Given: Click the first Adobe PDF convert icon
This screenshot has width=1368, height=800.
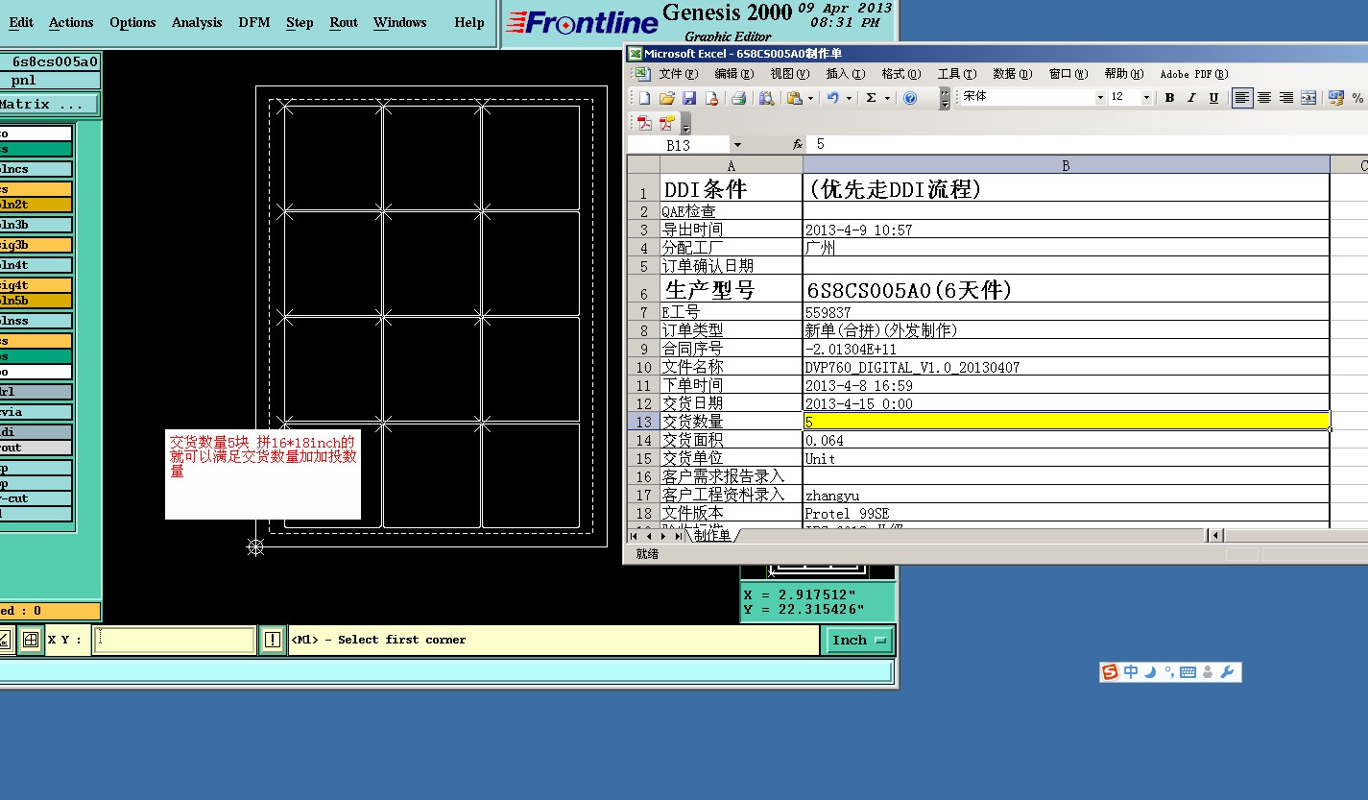Looking at the screenshot, I should click(644, 123).
